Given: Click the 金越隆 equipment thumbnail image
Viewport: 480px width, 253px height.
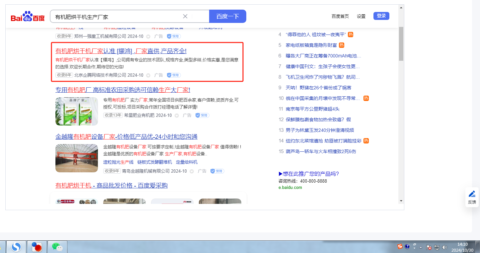Looking at the screenshot, I should coord(77,158).
